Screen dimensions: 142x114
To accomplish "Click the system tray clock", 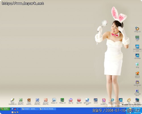I will (137, 111).
